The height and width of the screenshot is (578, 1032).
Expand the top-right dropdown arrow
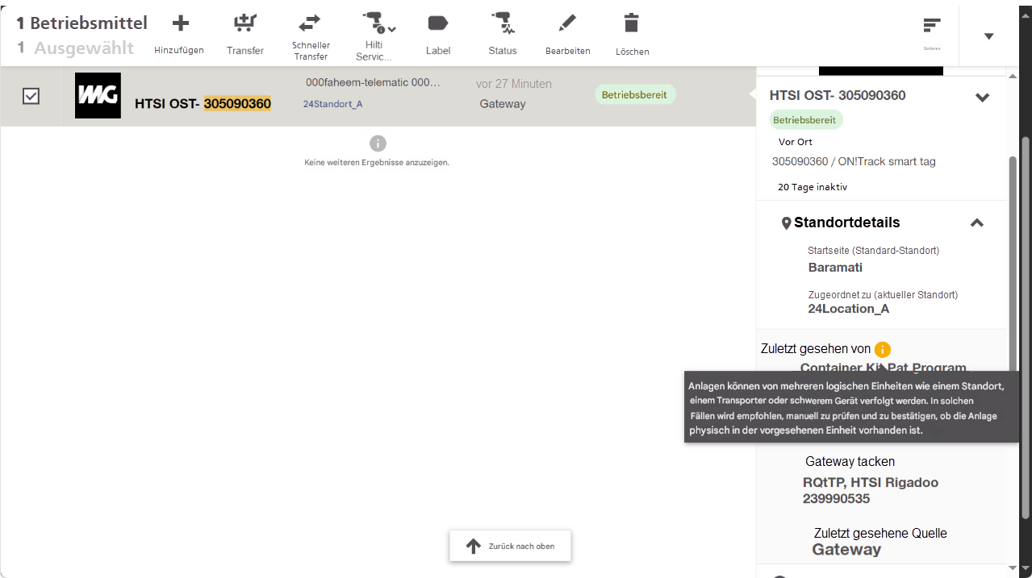(988, 36)
